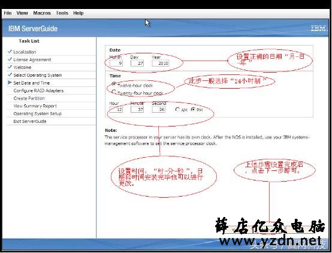
Task: Select the PM radio button
Action: [x=193, y=109]
